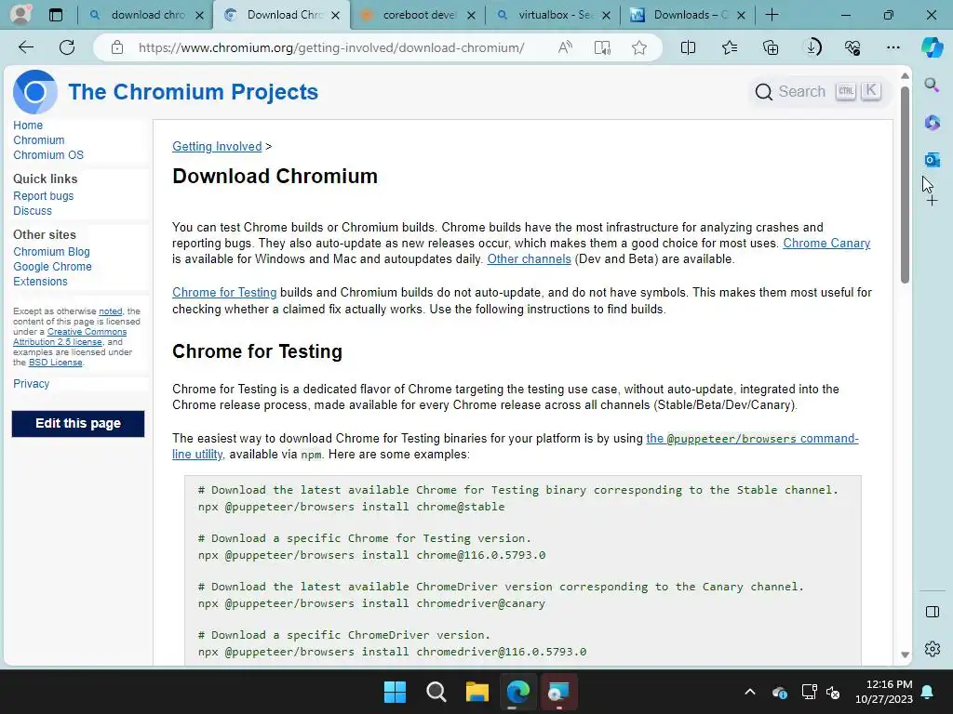Add a sidebar app with the plus icon
The image size is (953, 714).
tap(932, 201)
